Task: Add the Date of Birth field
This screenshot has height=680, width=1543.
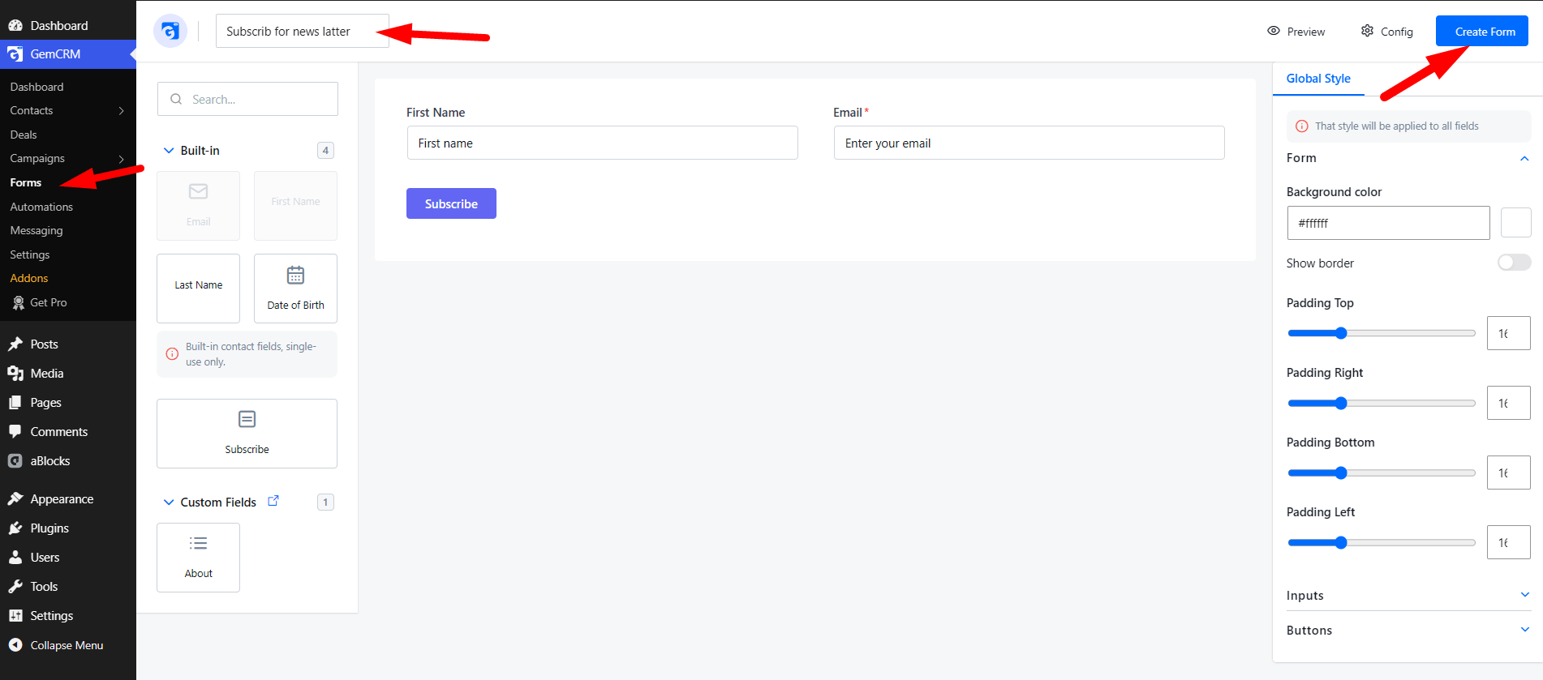Action: 295,289
